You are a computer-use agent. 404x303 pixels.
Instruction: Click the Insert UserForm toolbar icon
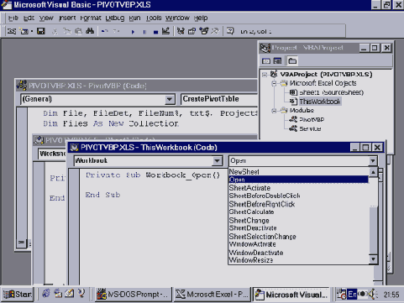coord(24,31)
